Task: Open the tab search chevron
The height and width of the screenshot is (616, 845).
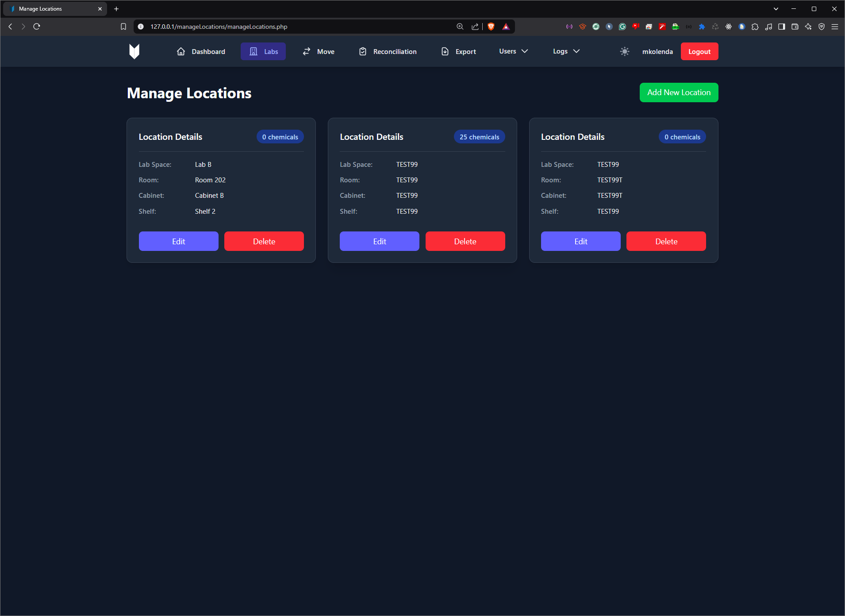Action: [x=776, y=9]
